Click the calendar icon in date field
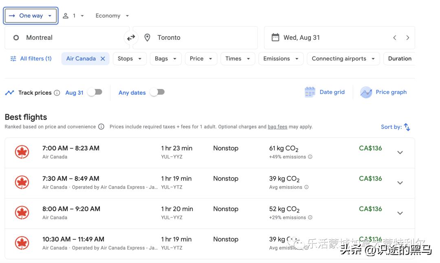Screen dimensions: 440x263 click(275, 37)
